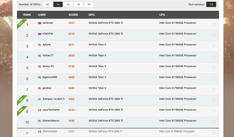
Task: Open der8auer's user profile
Action: pyautogui.click(x=48, y=23)
